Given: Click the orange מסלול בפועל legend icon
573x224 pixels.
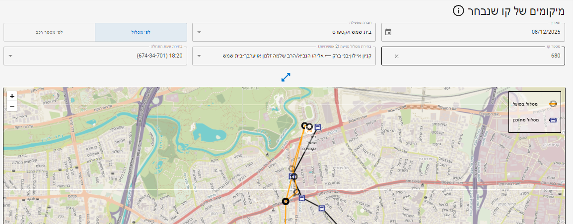Looking at the screenshot, I should pyautogui.click(x=553, y=104).
